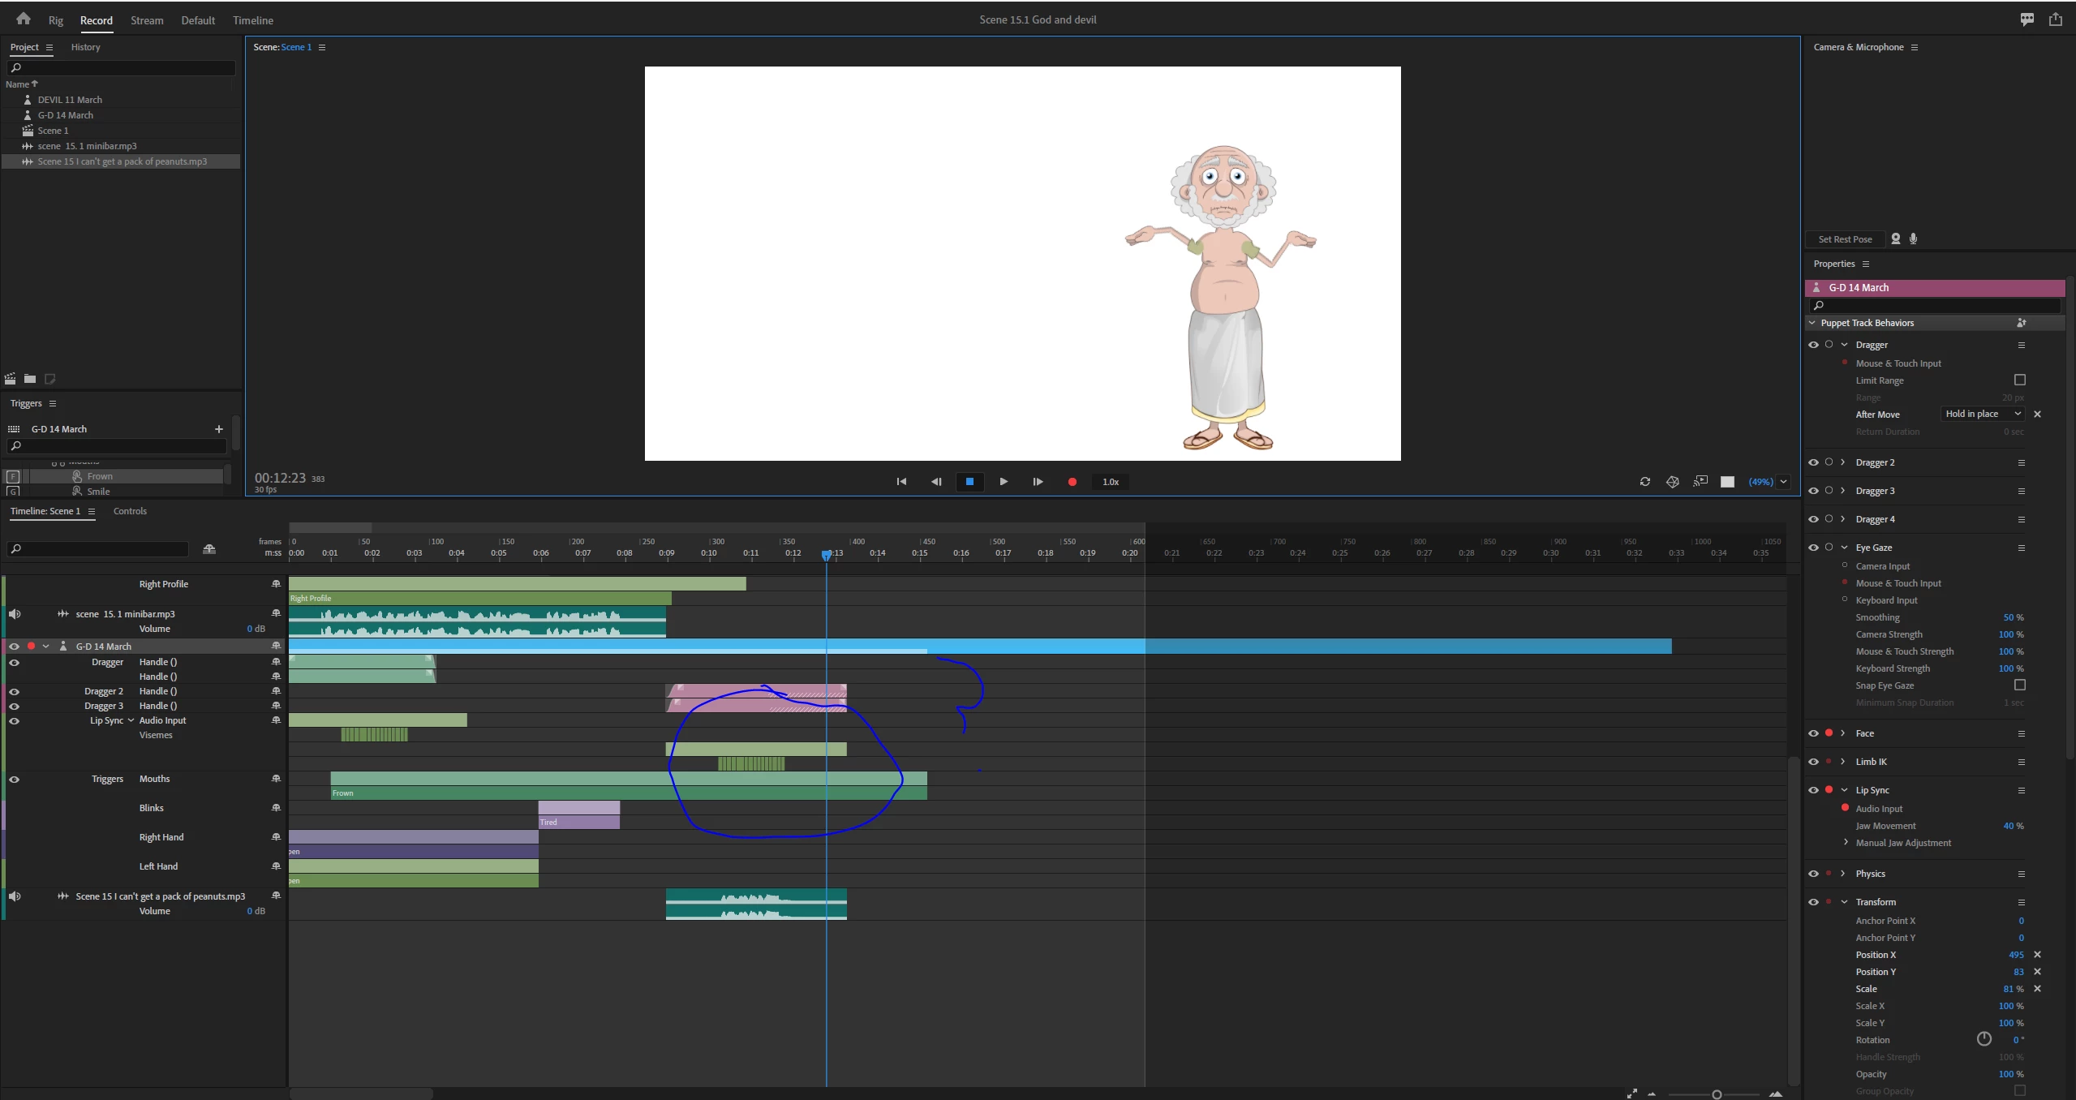Click the timeline zoom slider handle
Image resolution: width=2076 pixels, height=1100 pixels.
pyautogui.click(x=1716, y=1094)
